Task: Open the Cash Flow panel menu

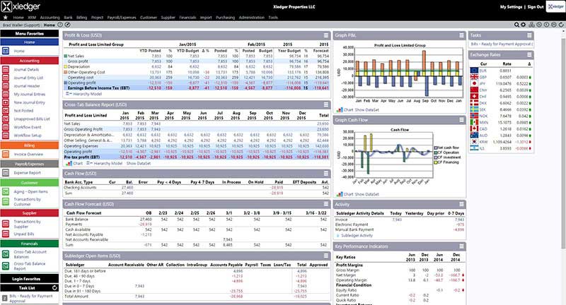Action: [x=326, y=173]
